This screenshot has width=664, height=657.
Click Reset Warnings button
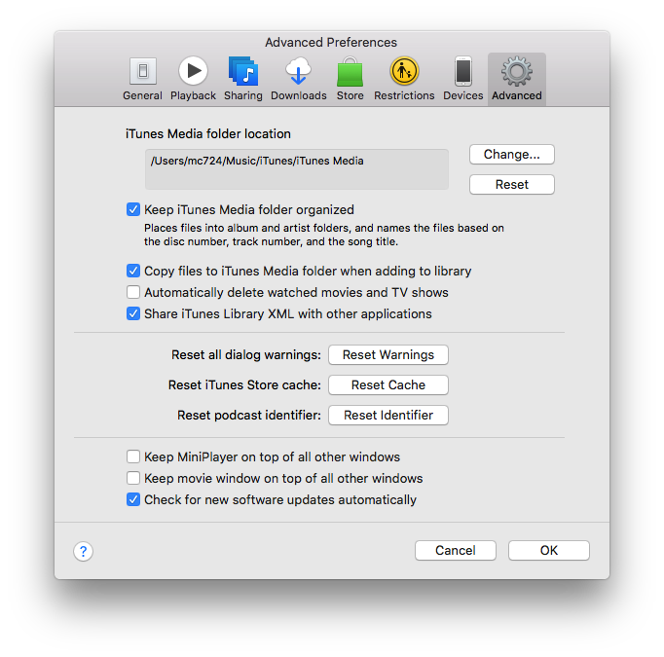(387, 355)
